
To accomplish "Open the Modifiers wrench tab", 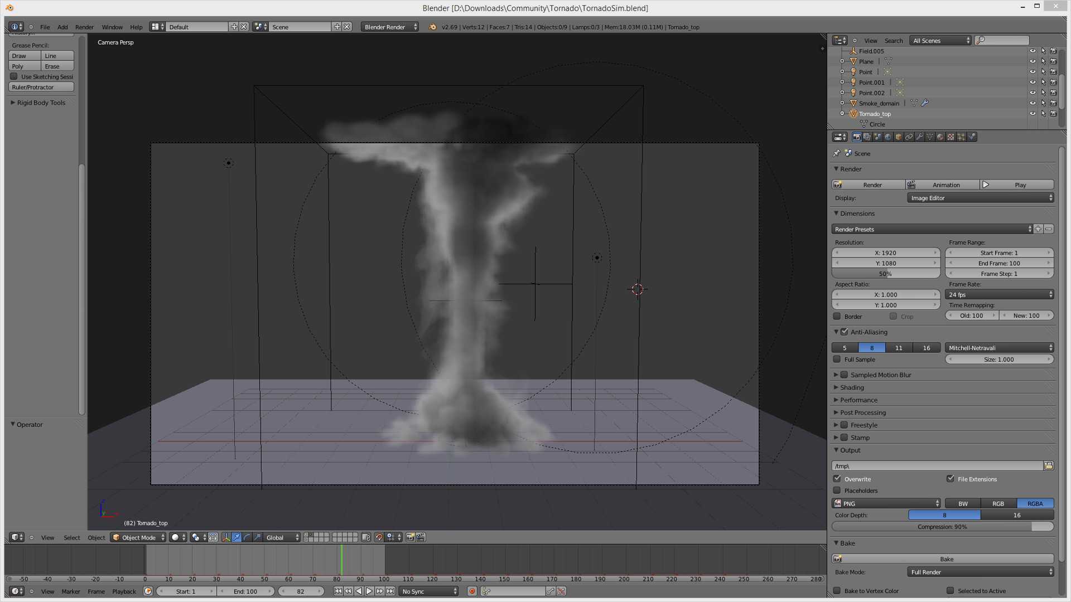I will click(x=919, y=137).
